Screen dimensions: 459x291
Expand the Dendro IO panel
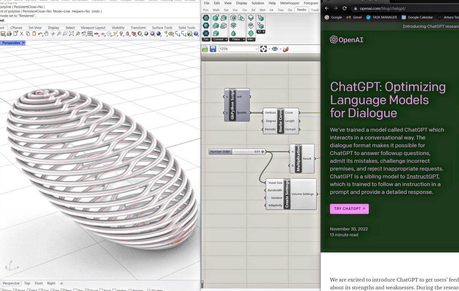(263, 32)
